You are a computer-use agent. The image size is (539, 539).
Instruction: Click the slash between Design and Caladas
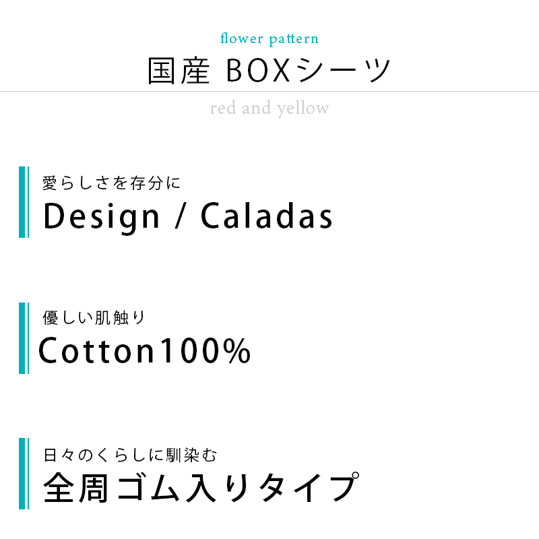click(180, 217)
